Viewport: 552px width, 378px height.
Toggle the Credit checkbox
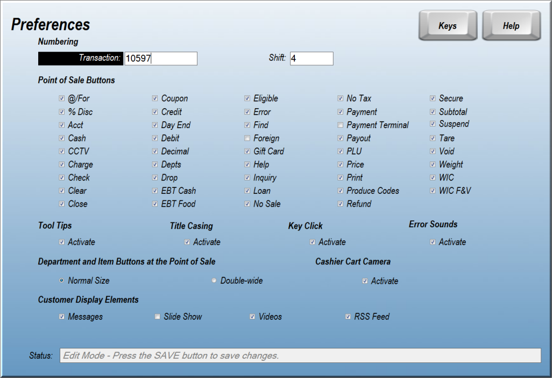click(155, 111)
